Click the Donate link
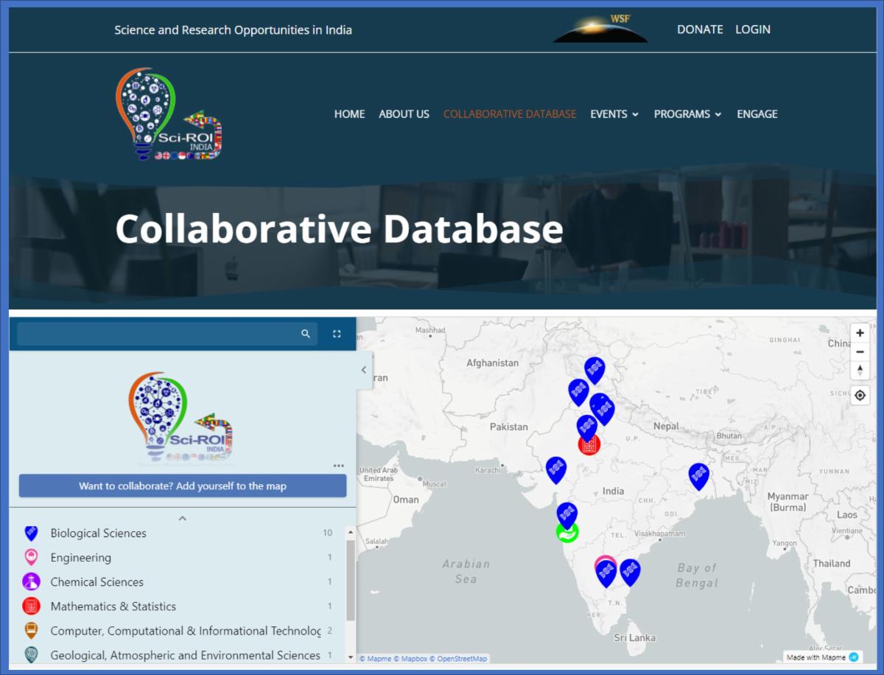 point(700,29)
